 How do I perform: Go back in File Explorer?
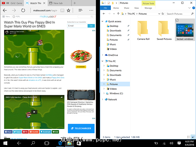point(104,13)
